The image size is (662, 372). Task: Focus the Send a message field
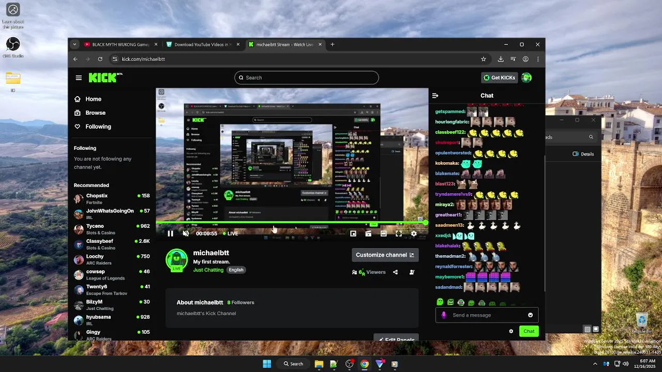487,315
